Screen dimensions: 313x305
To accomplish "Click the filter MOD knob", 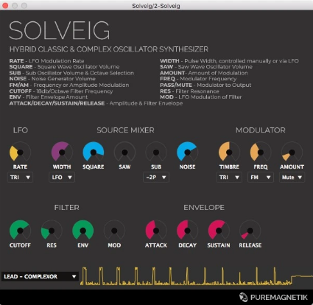I will (x=114, y=231).
